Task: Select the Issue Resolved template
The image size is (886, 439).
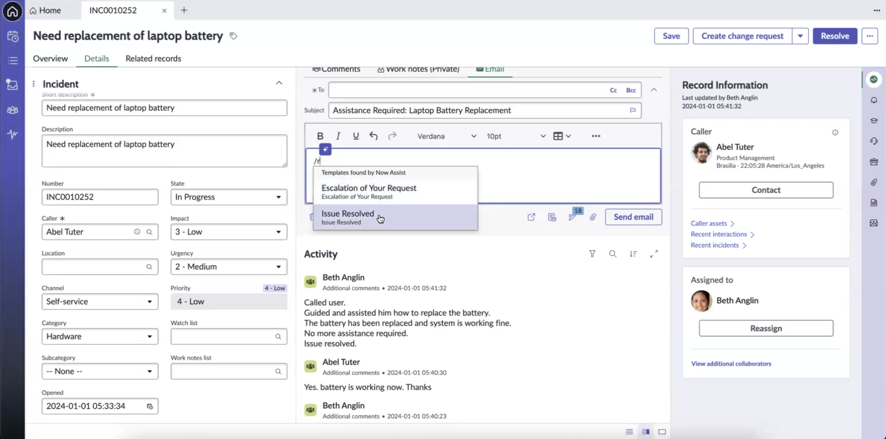Action: click(395, 217)
